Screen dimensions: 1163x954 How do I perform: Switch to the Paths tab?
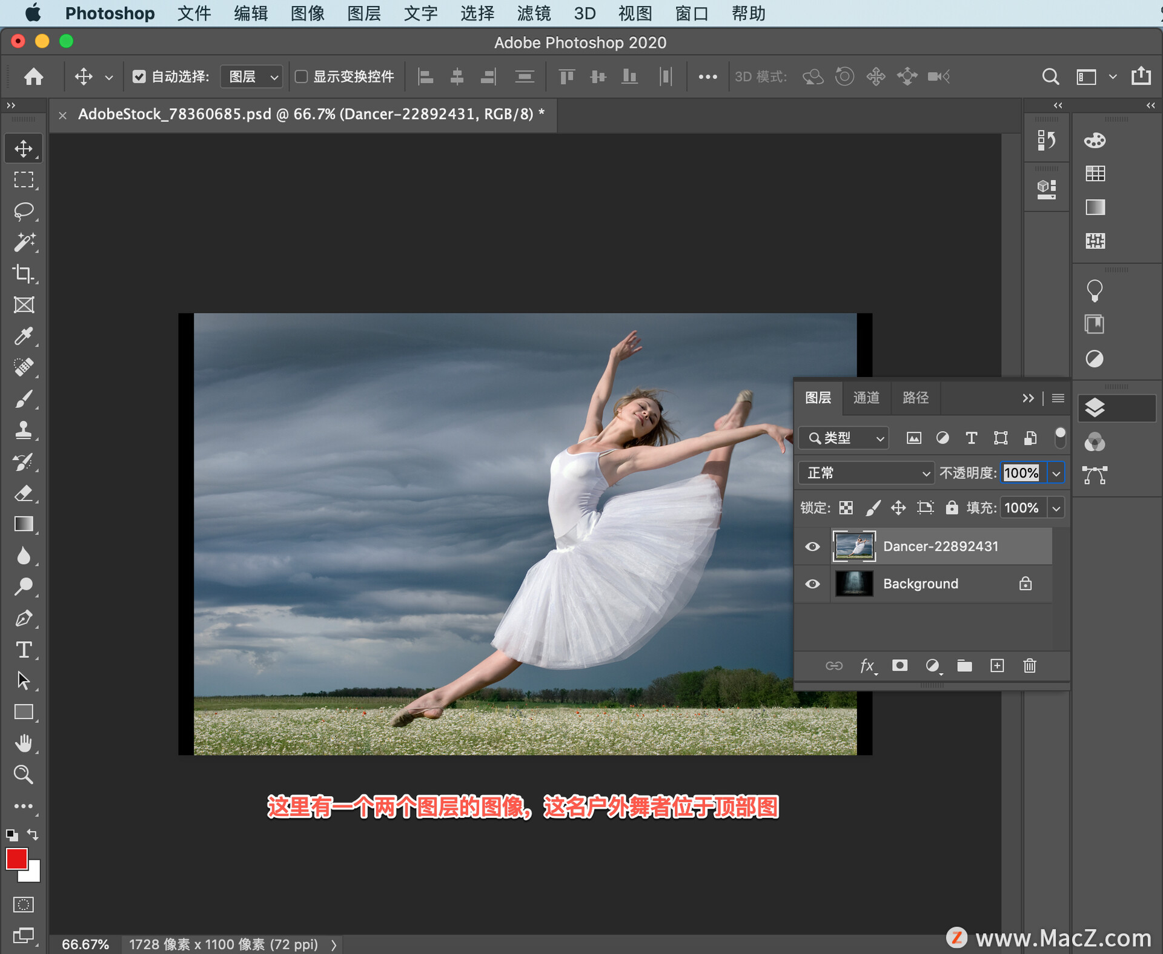pos(915,397)
